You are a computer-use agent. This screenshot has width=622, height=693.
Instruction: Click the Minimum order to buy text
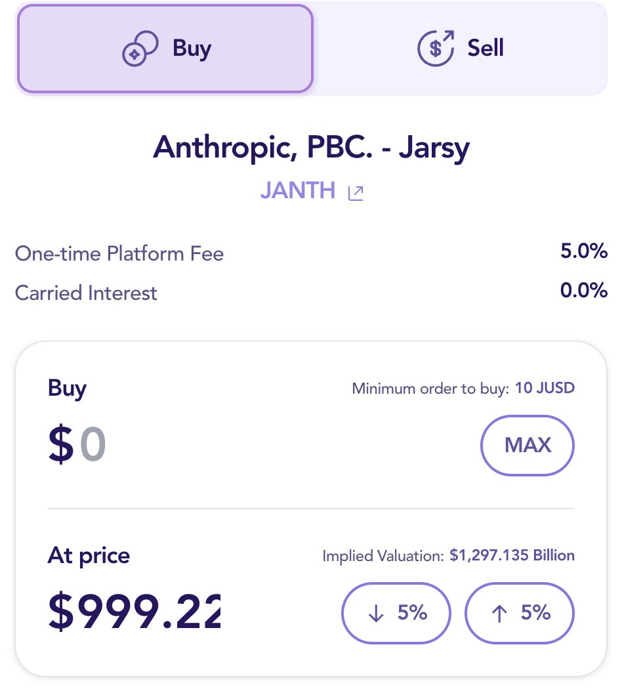(430, 388)
